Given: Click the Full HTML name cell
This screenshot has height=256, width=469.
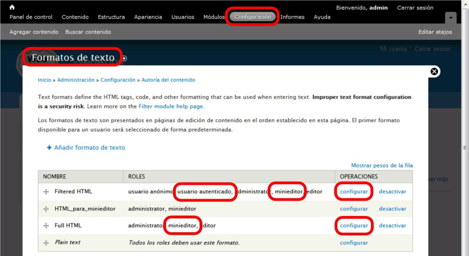Looking at the screenshot, I should coord(68,225).
